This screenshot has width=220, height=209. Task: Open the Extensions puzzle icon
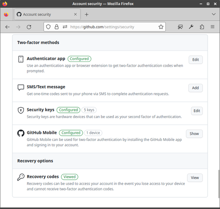pyautogui.click(x=202, y=27)
